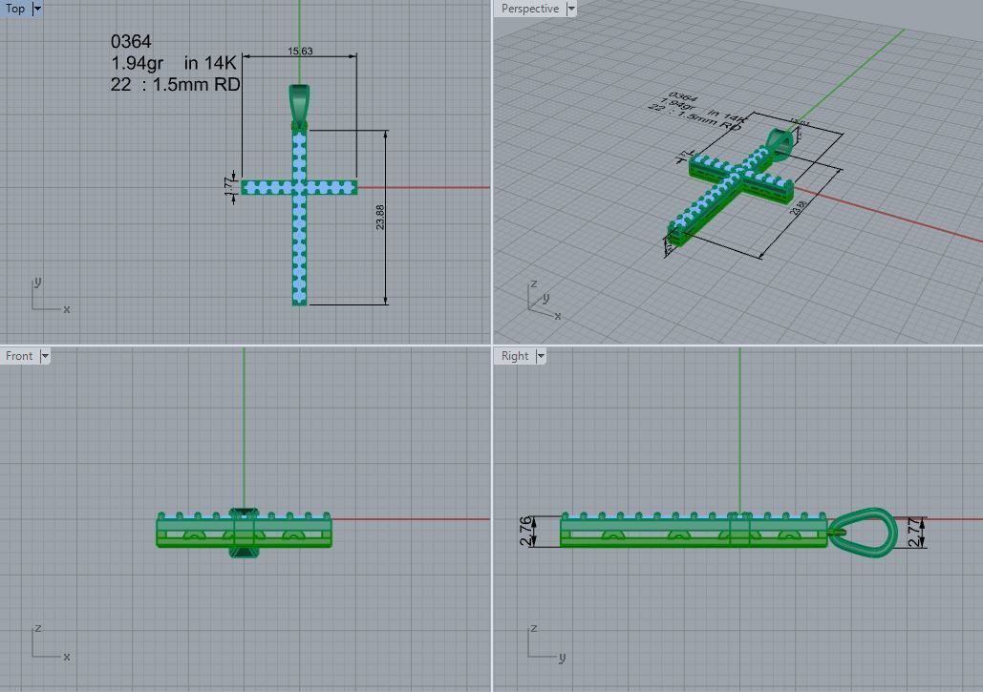The height and width of the screenshot is (692, 983).
Task: Open the Perspective viewport dropdown arrow
Action: tap(570, 9)
